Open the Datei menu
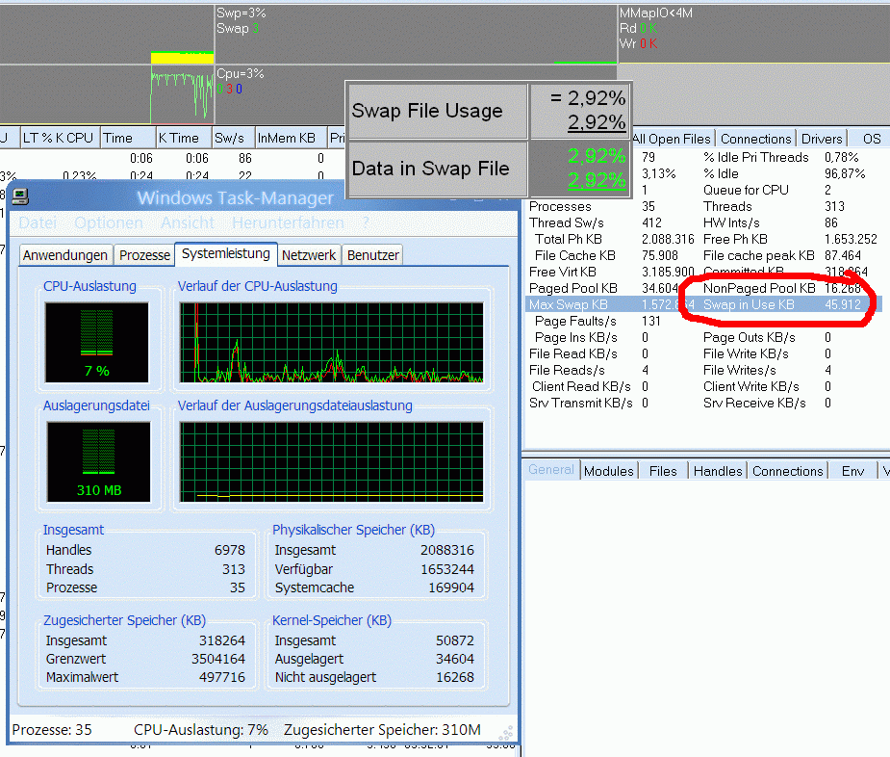 pyautogui.click(x=38, y=222)
